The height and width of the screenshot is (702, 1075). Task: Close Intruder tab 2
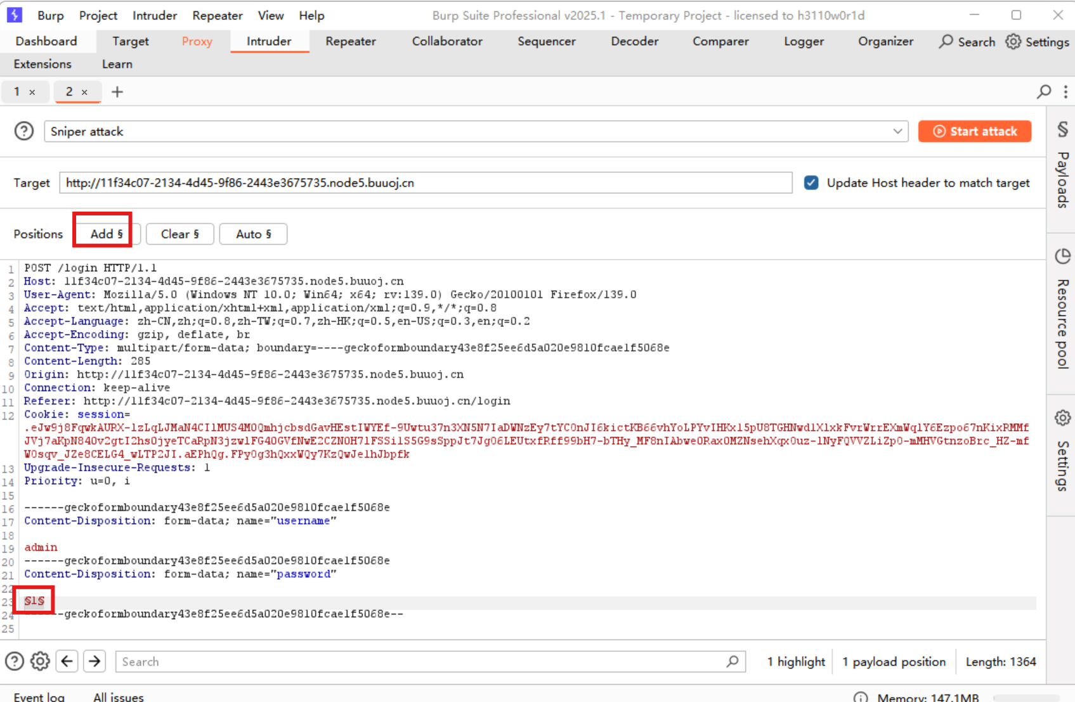click(84, 93)
